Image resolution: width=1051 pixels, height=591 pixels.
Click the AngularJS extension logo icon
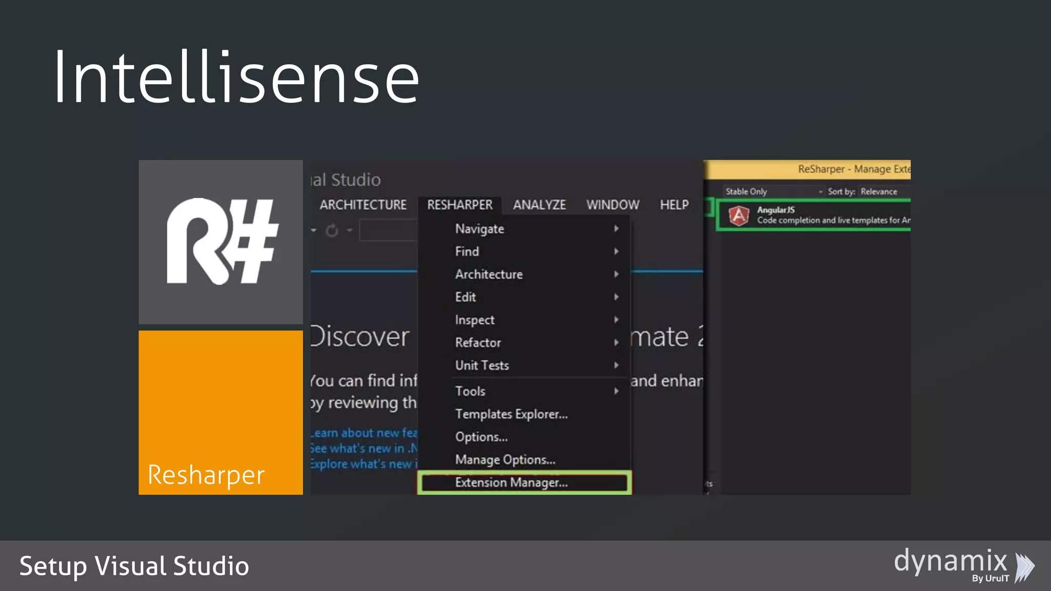pyautogui.click(x=739, y=215)
